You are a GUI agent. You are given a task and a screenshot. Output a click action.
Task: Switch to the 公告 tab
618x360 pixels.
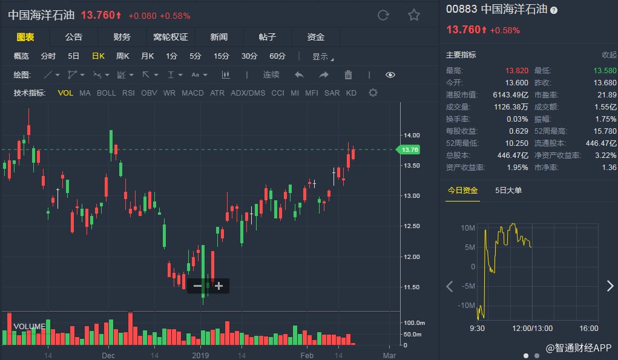click(74, 37)
